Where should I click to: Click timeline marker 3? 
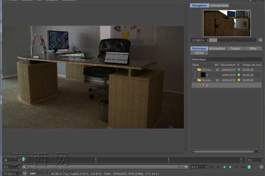tap(241, 160)
